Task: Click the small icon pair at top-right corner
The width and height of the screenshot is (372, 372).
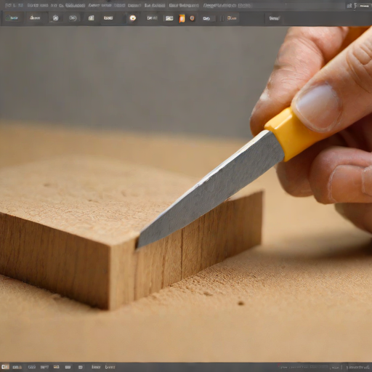Action: tap(352, 6)
